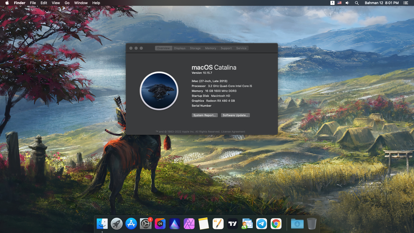Viewport: 414px width, 233px height.
Task: Open System Preferences with update badge
Action: 146,224
